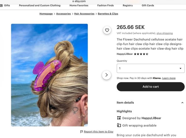Click the gift wrapping icon
This screenshot has height=138, width=186.
click(119, 125)
